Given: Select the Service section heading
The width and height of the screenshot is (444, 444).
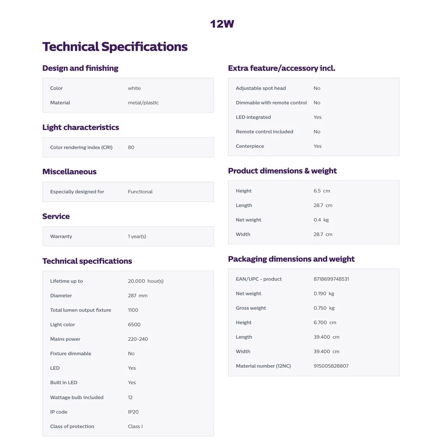Looking at the screenshot, I should pos(56,216).
